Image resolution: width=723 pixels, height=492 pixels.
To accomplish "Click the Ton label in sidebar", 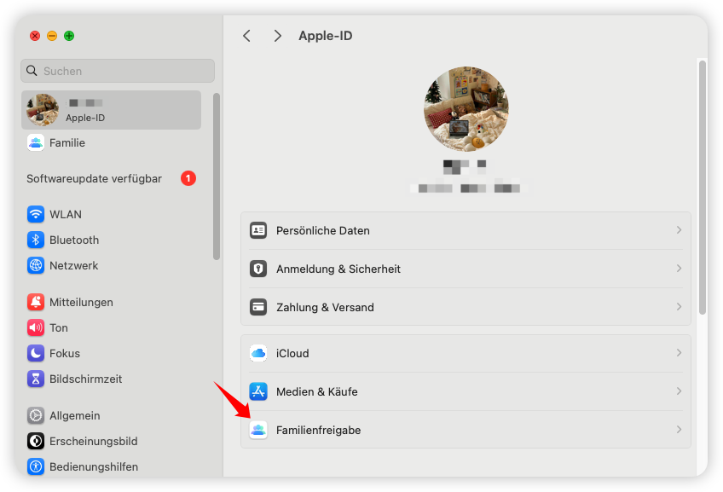I will point(59,327).
